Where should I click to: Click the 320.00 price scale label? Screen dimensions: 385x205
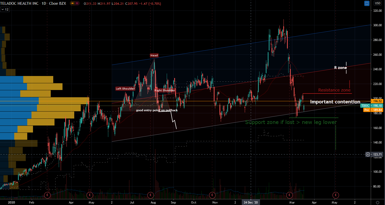pos(377,11)
